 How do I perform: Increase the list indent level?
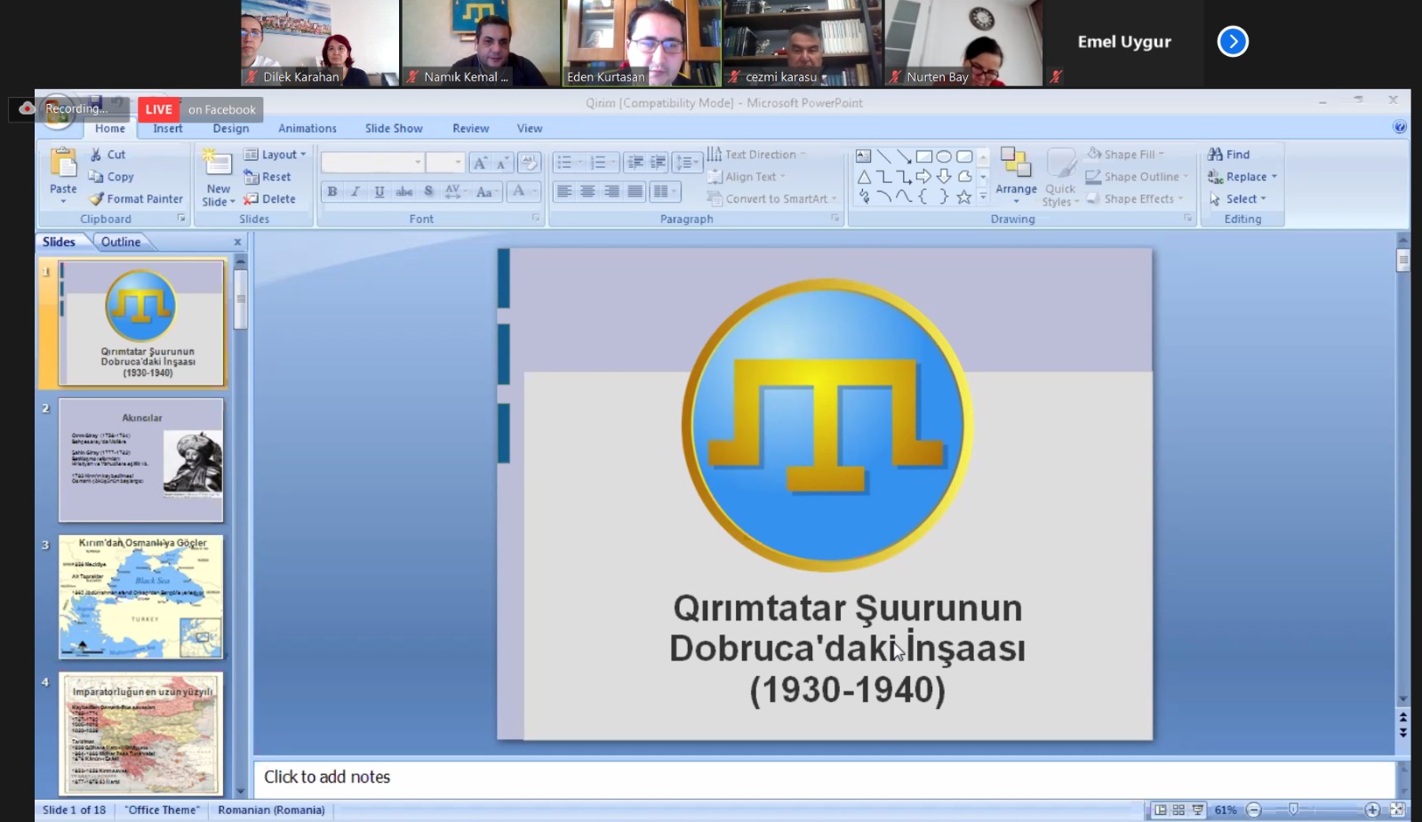coord(658,163)
